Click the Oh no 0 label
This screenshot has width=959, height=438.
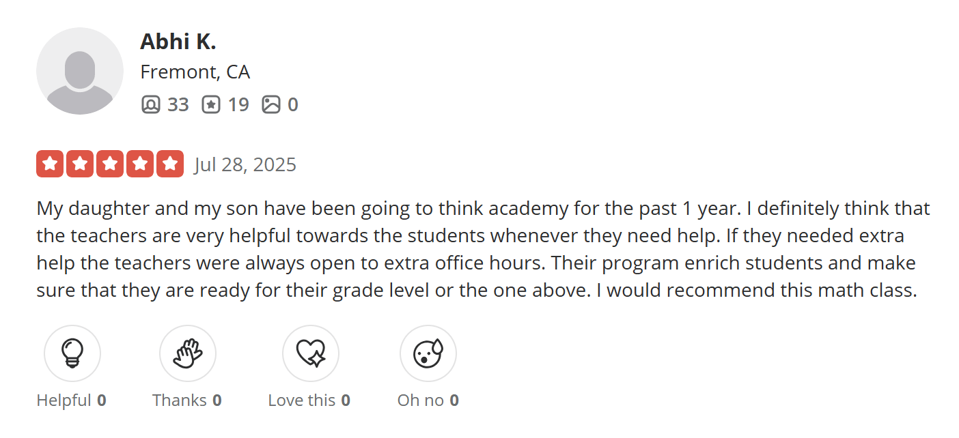(428, 400)
